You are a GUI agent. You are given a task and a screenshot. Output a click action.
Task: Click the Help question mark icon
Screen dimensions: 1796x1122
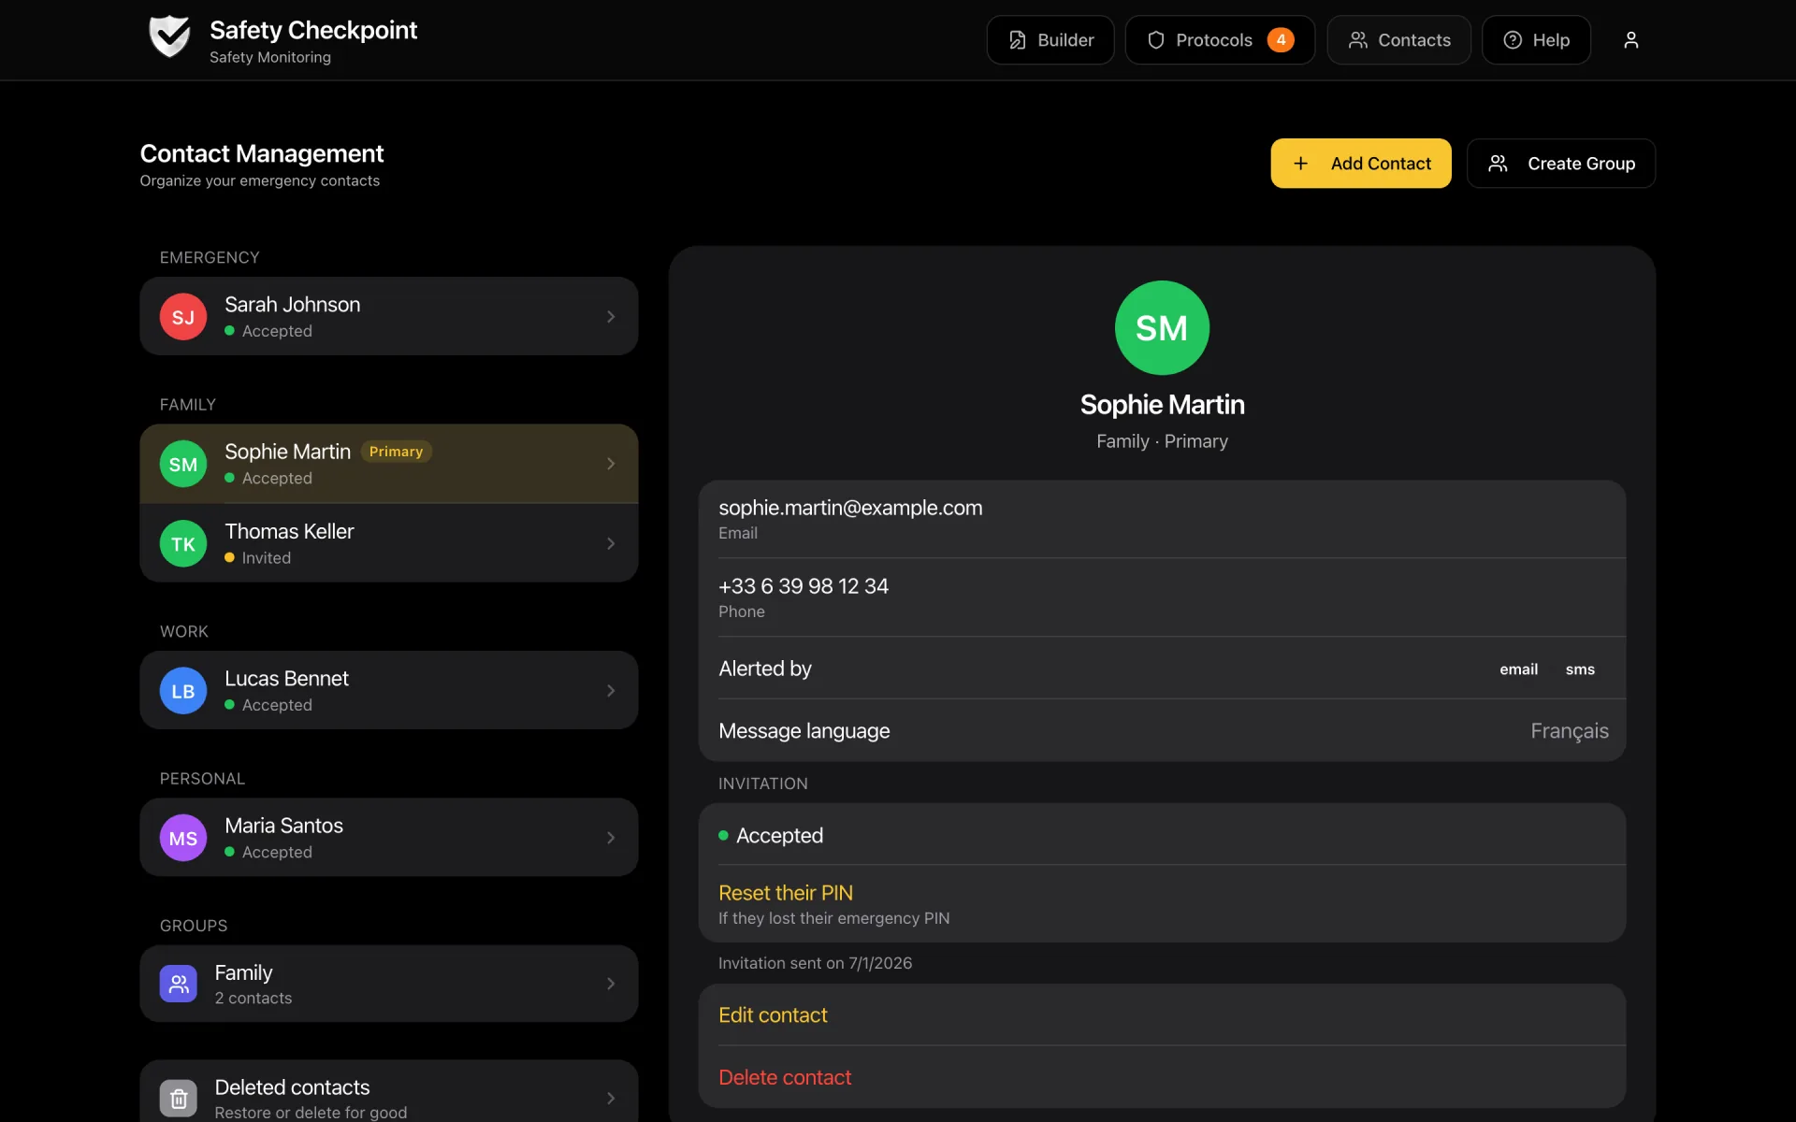pyautogui.click(x=1513, y=40)
